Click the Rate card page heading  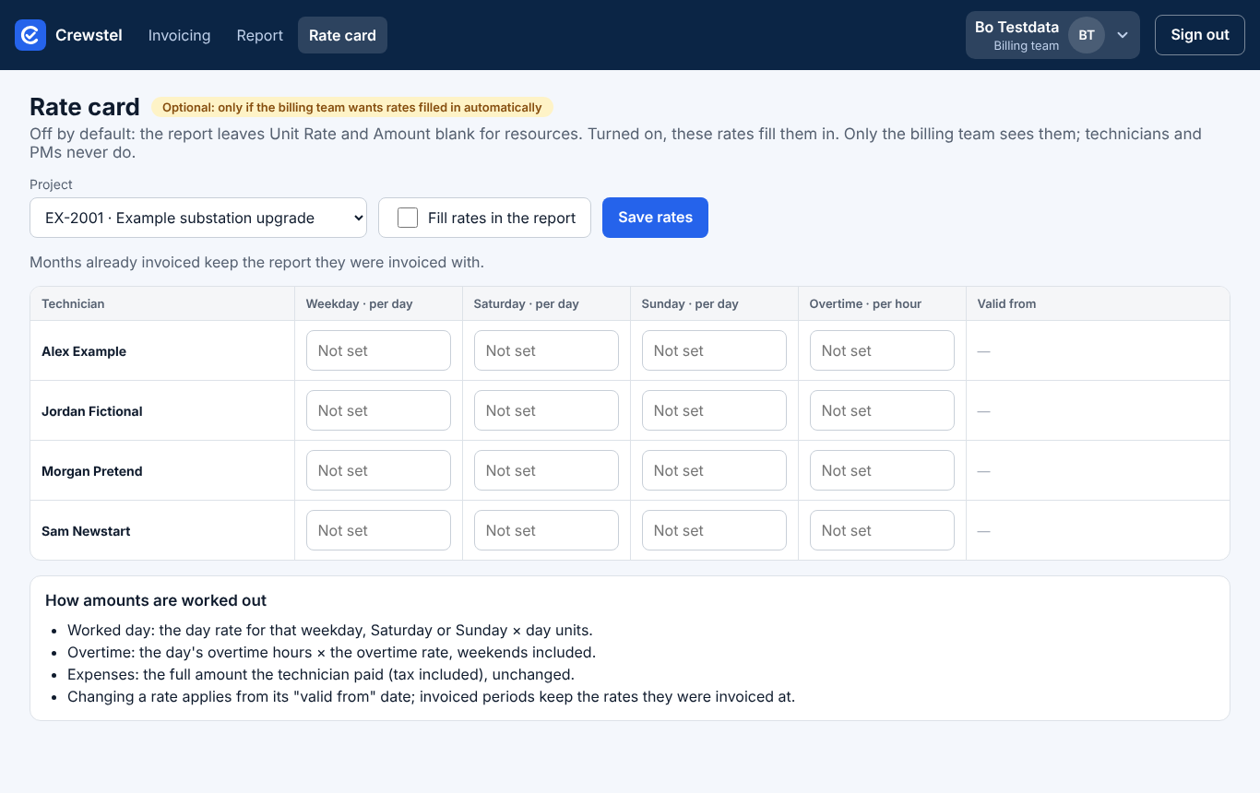tap(85, 107)
